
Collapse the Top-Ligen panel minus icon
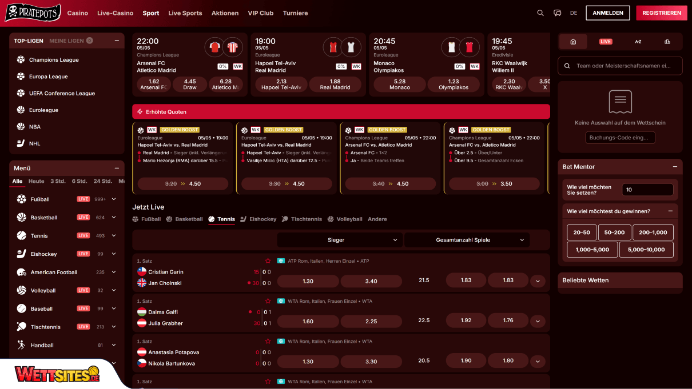click(117, 41)
